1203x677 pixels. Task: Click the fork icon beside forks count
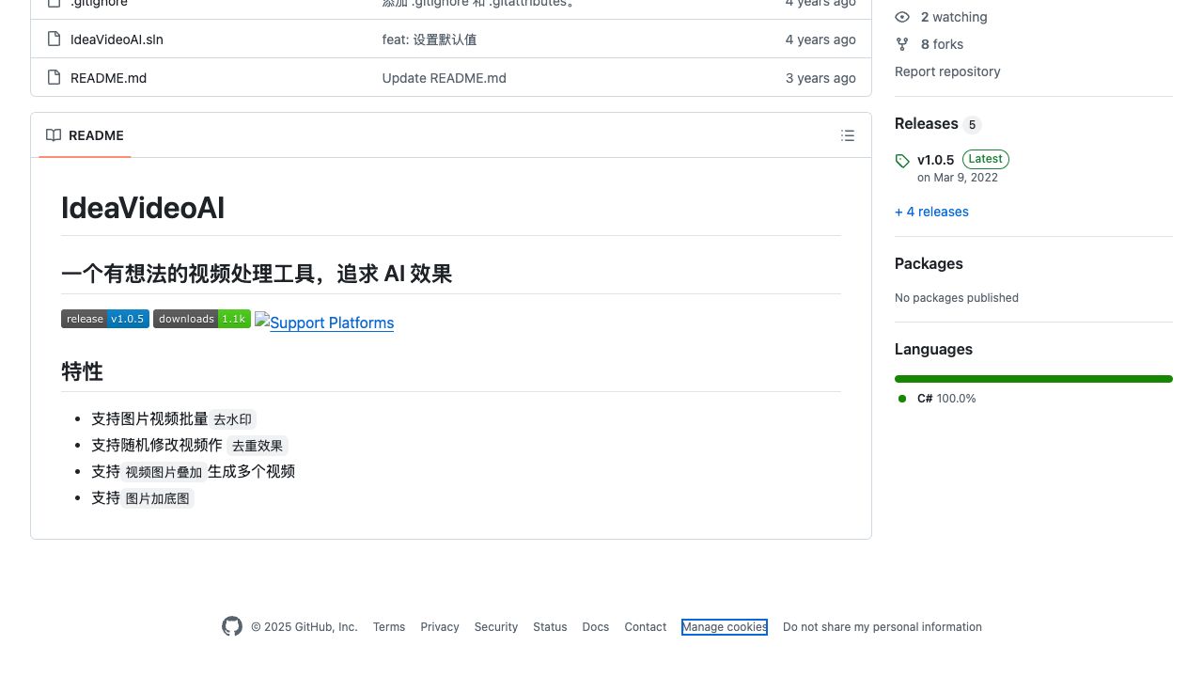[902, 44]
